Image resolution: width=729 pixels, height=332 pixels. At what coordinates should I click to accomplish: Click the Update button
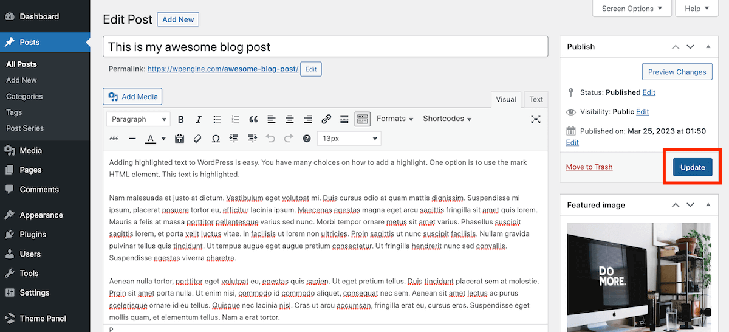(692, 167)
